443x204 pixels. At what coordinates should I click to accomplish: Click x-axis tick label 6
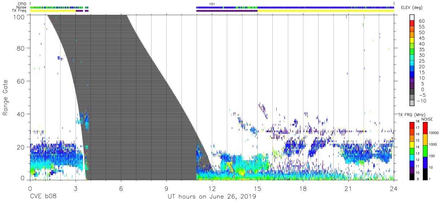(121, 189)
